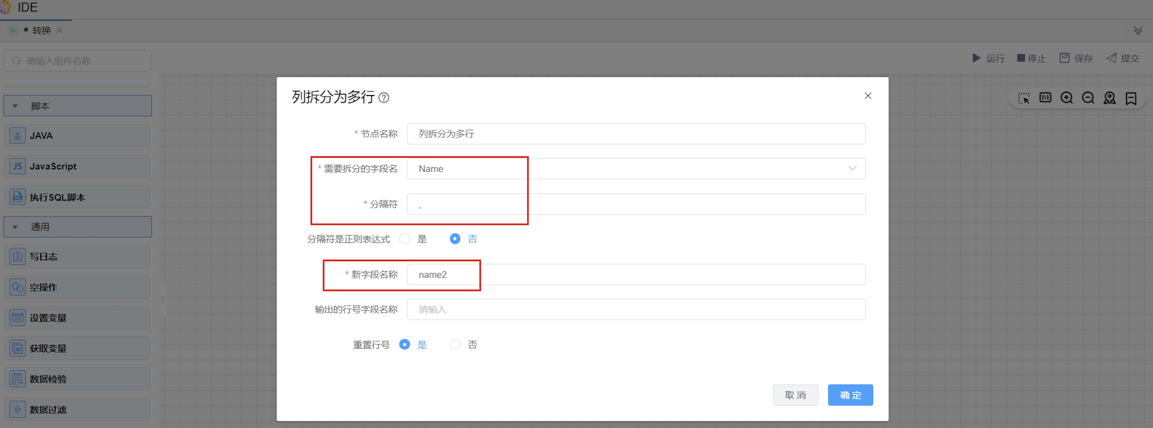
Task: Click the 数据检验 component icon
Action: point(17,379)
